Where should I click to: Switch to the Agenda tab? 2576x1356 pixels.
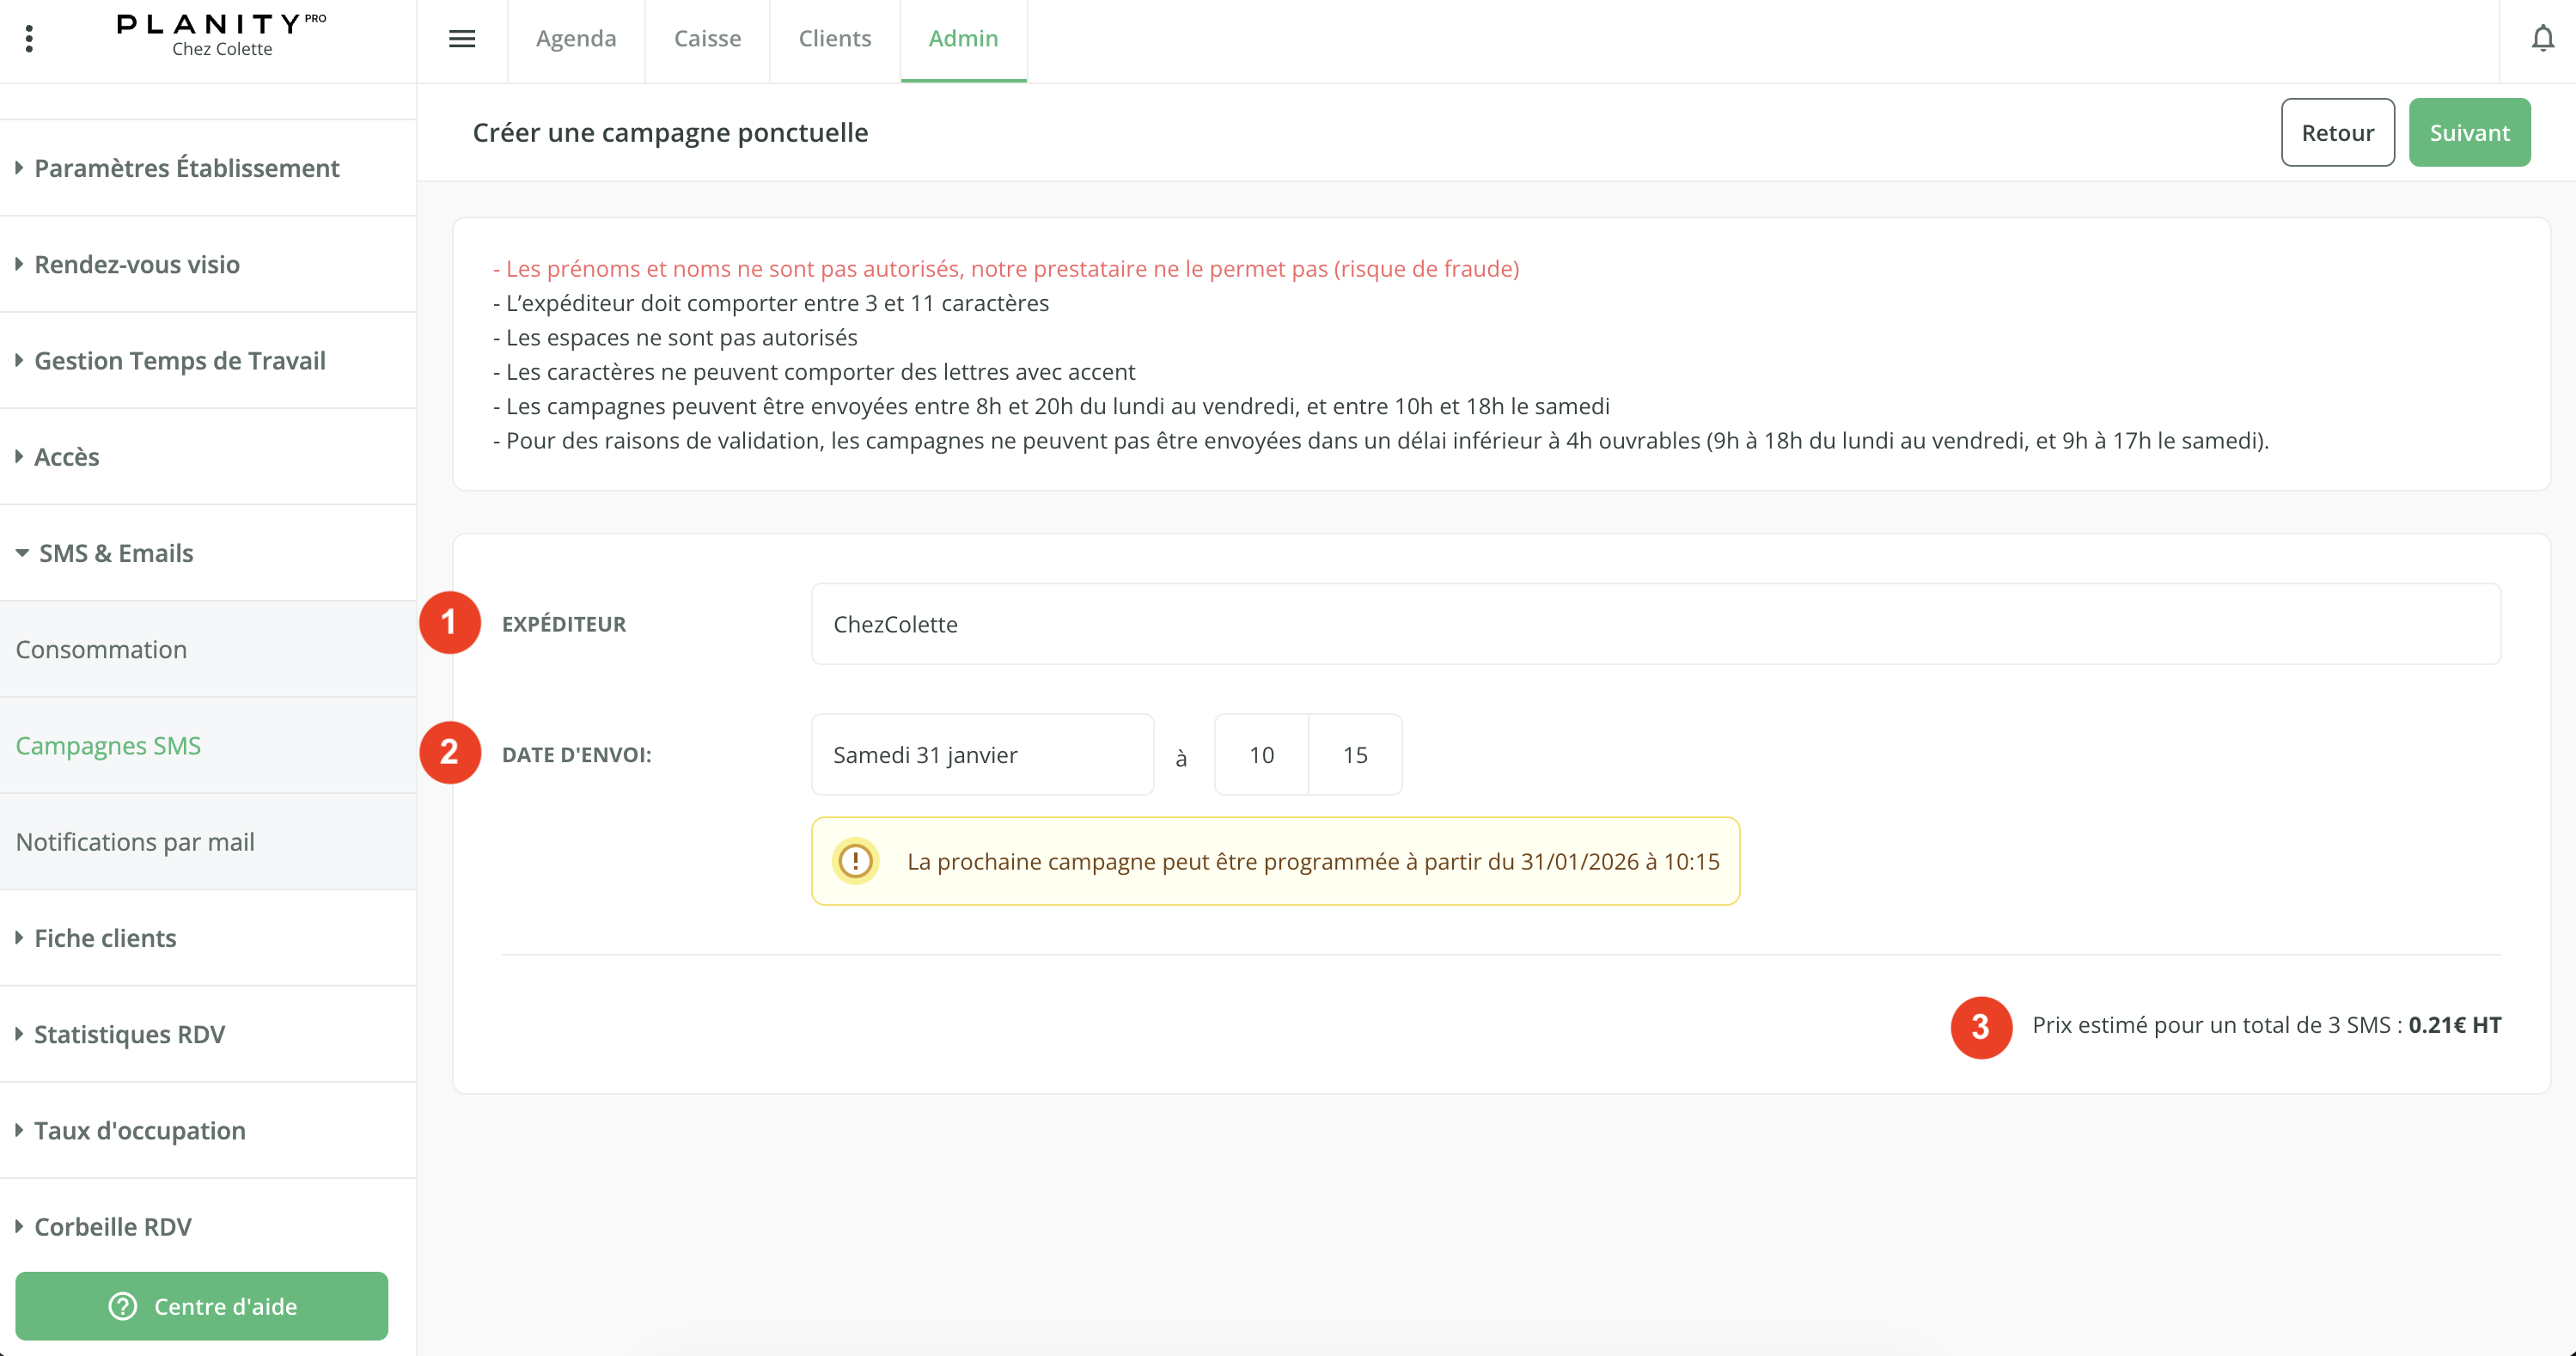point(575,39)
